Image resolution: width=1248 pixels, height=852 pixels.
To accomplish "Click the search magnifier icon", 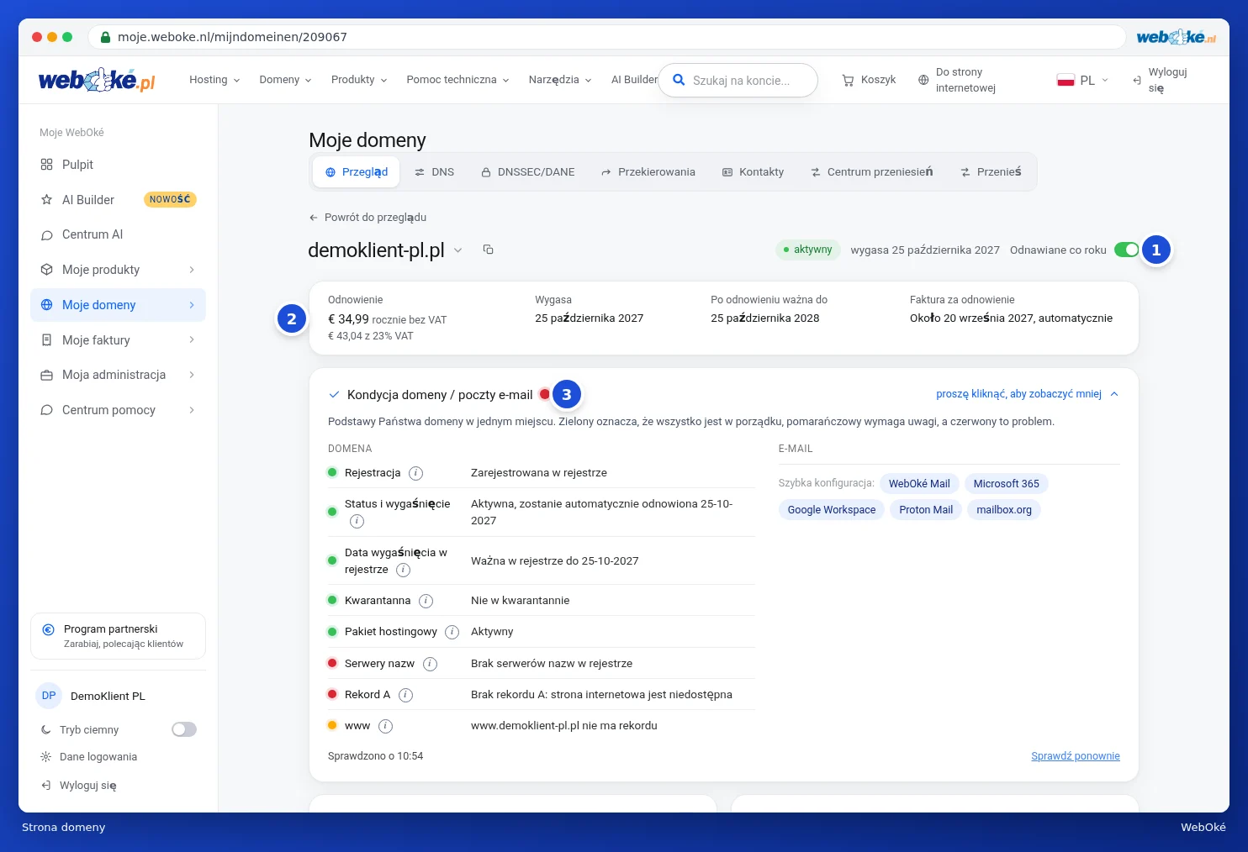I will tap(679, 80).
